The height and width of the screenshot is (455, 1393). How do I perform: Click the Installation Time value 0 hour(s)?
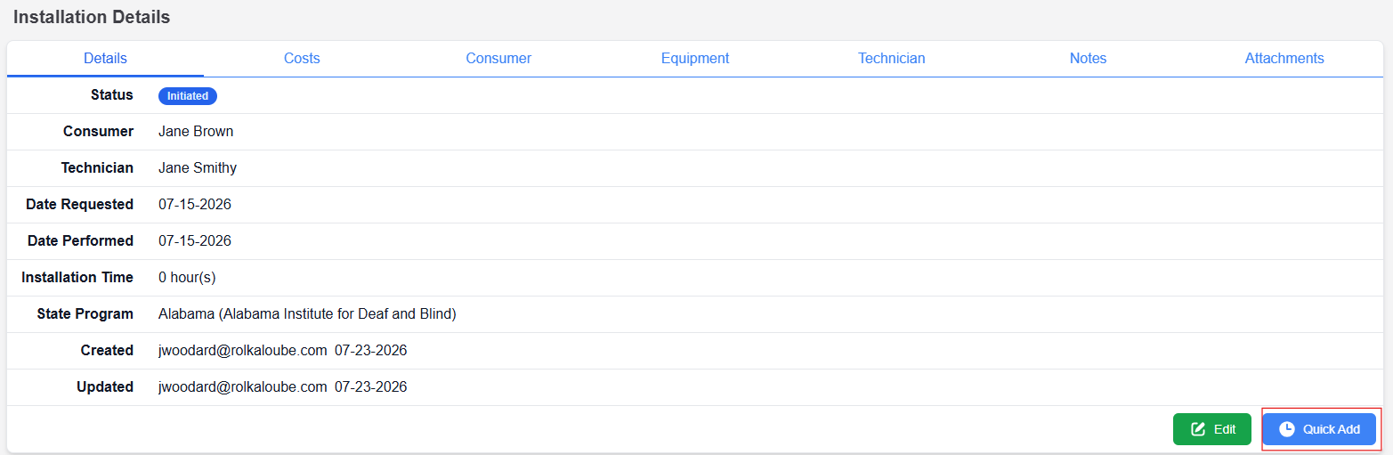187,278
